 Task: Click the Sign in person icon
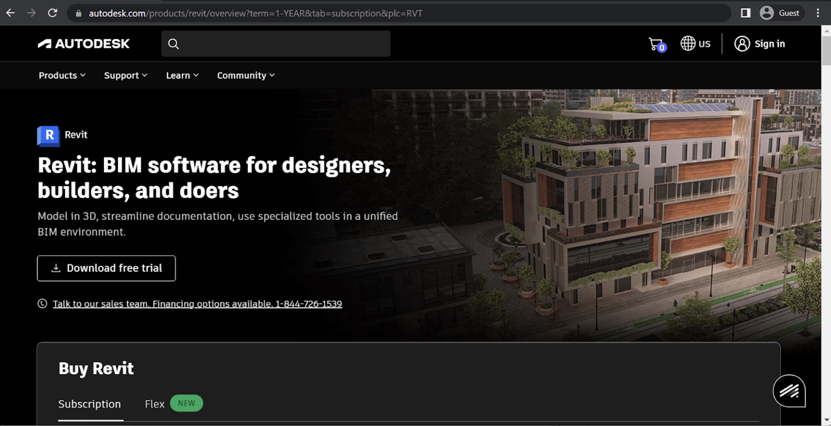coord(742,44)
